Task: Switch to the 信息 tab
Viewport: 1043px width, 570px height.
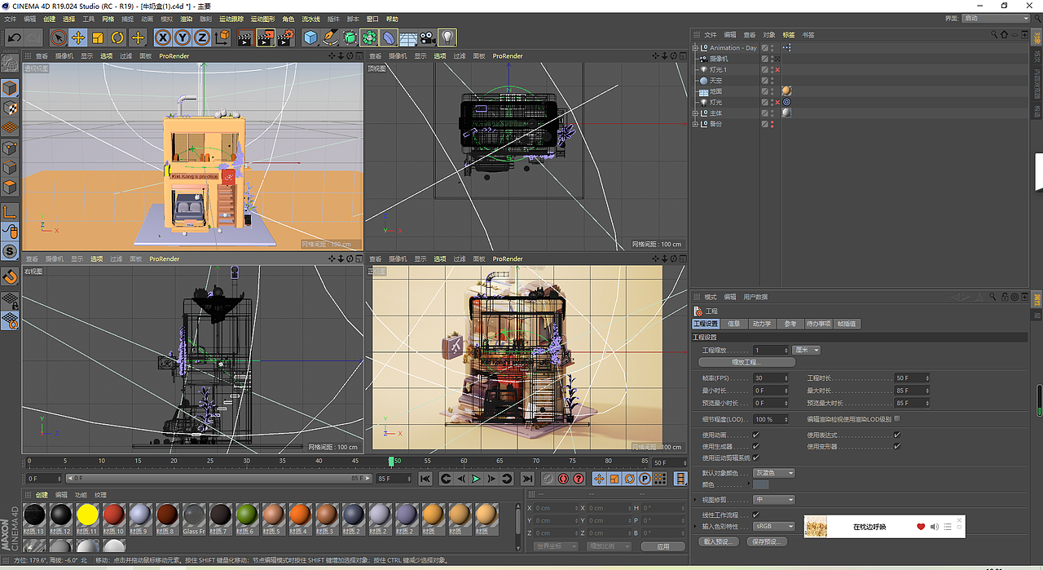Action: click(733, 324)
